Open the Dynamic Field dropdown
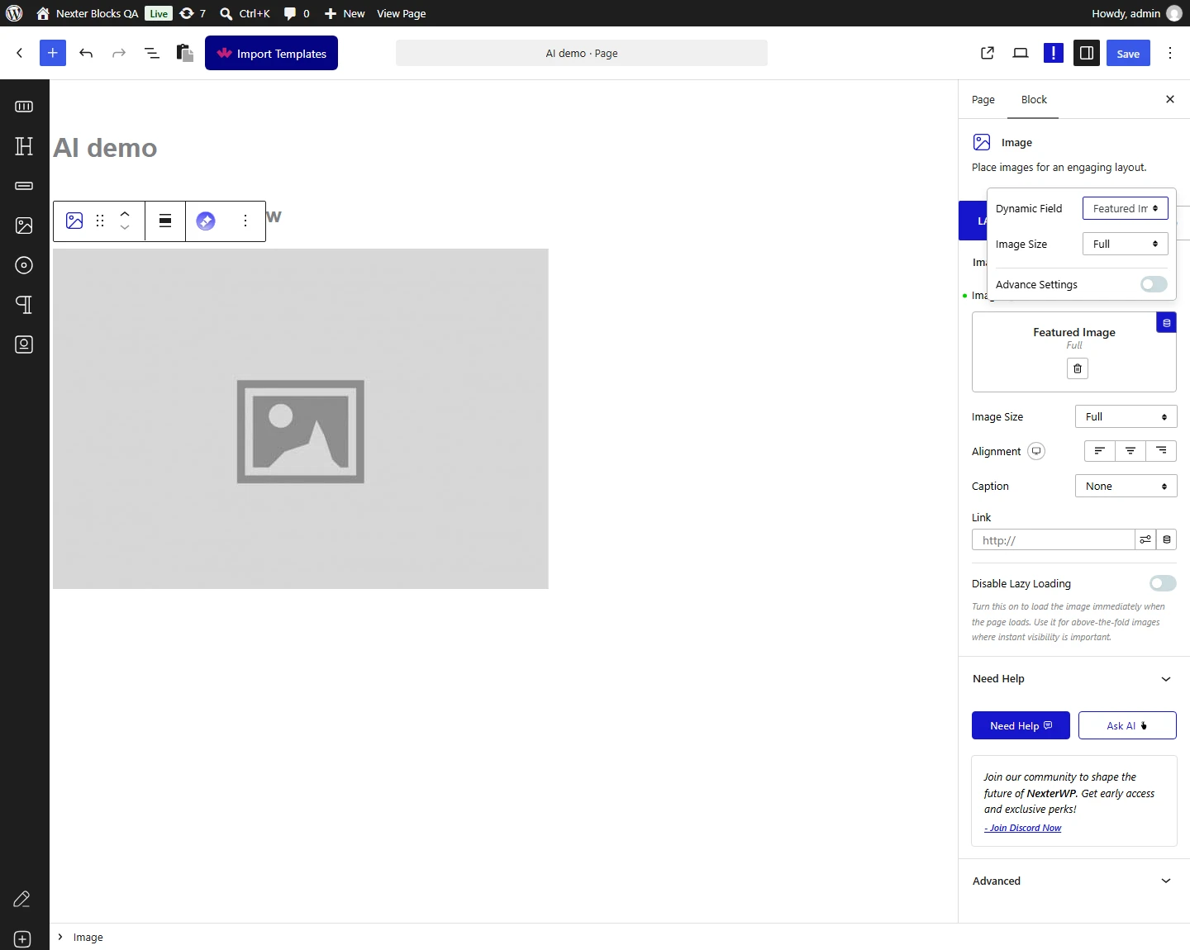The width and height of the screenshot is (1190, 950). [x=1126, y=208]
